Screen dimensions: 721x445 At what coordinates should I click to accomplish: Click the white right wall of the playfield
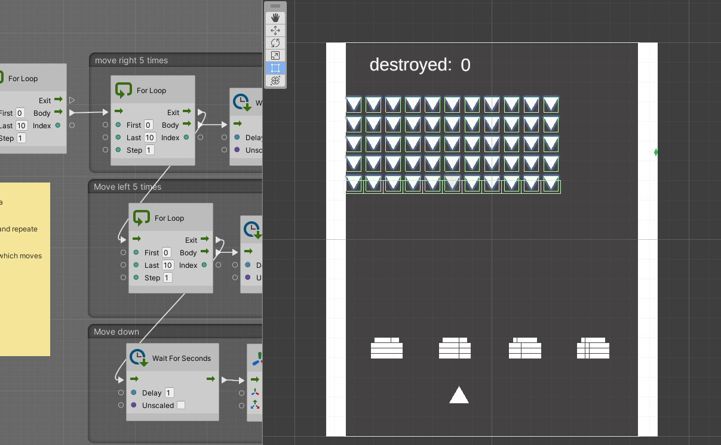648,239
